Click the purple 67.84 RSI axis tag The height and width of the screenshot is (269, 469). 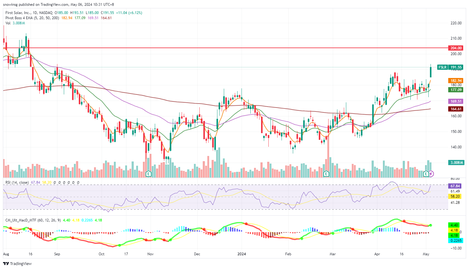[x=455, y=186]
